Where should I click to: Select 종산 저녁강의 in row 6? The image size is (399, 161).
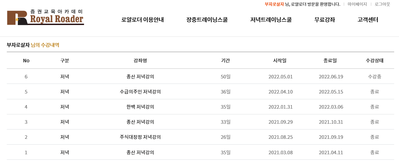point(140,76)
